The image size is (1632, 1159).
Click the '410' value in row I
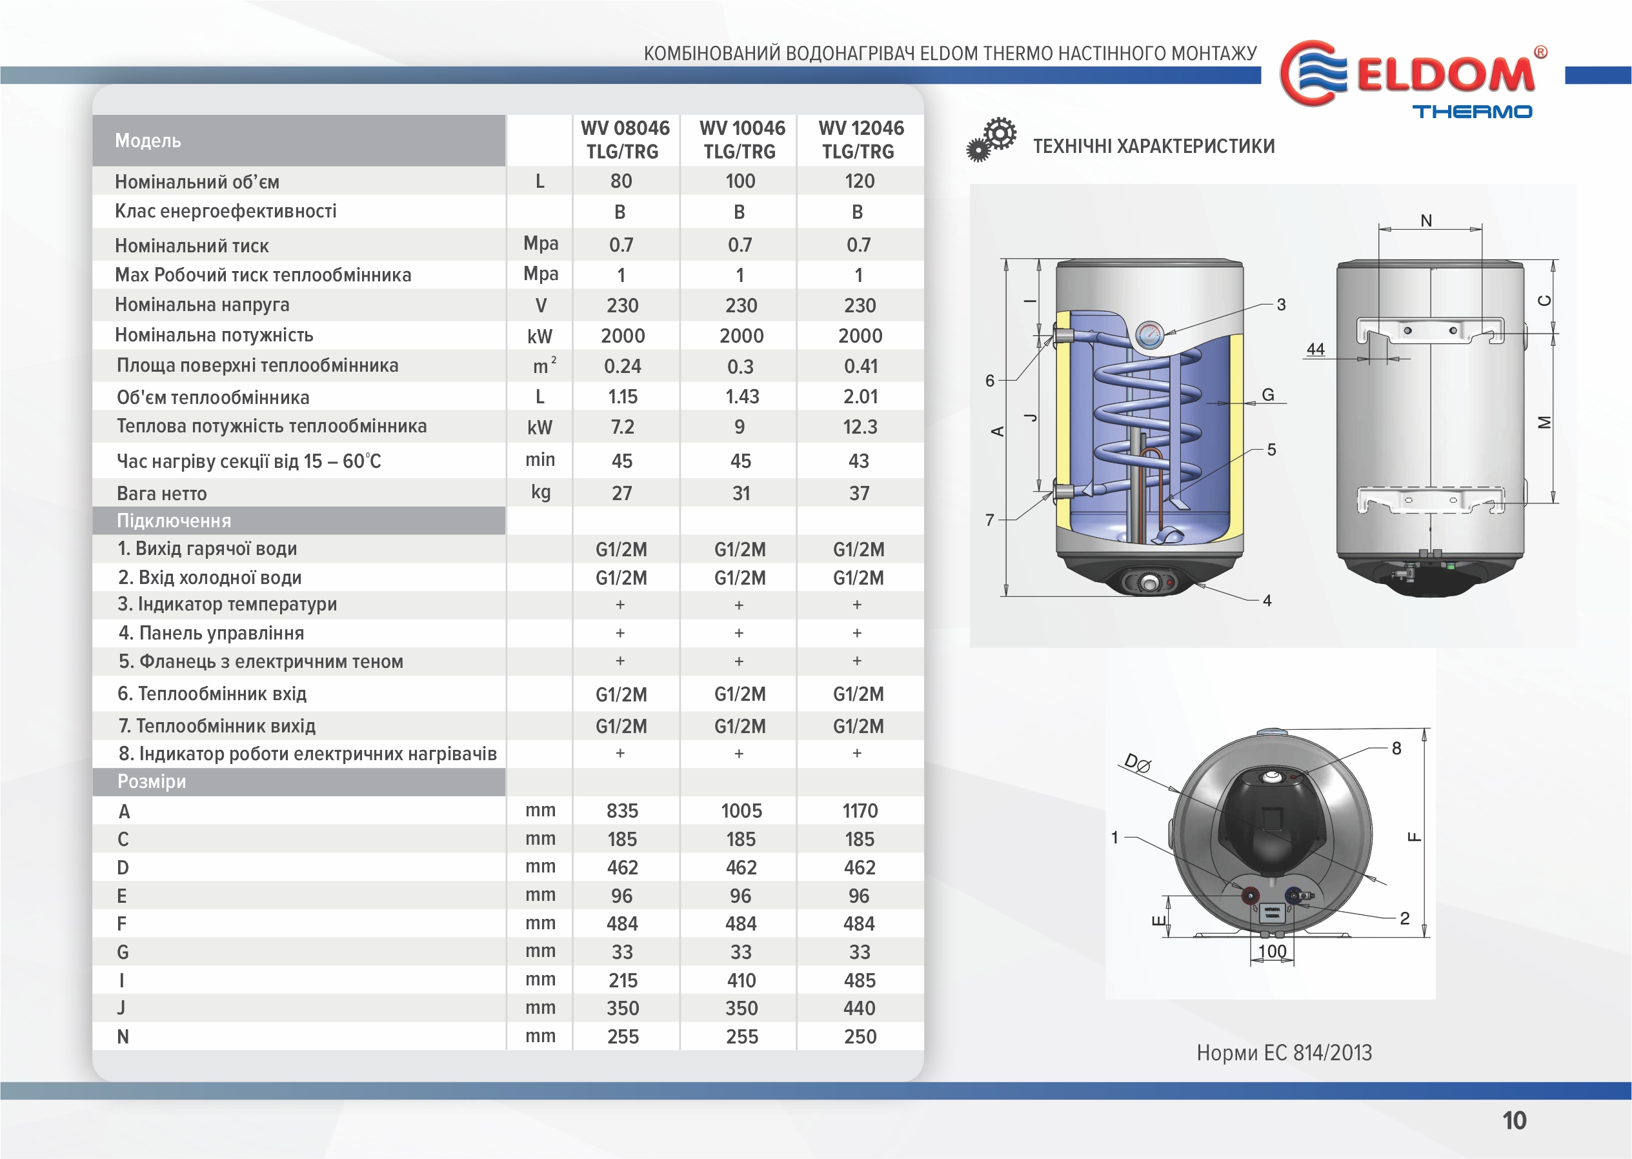point(741,981)
